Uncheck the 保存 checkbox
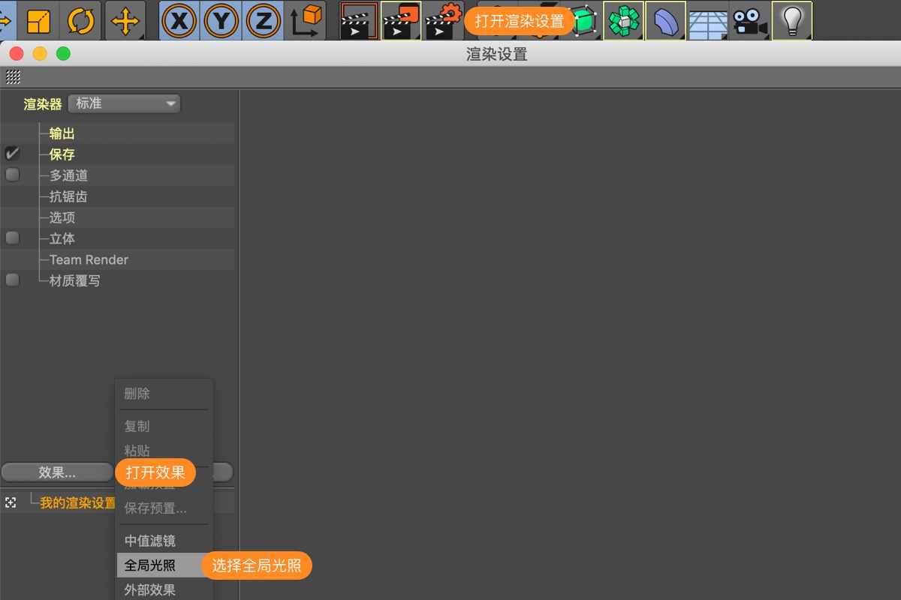 pyautogui.click(x=12, y=154)
